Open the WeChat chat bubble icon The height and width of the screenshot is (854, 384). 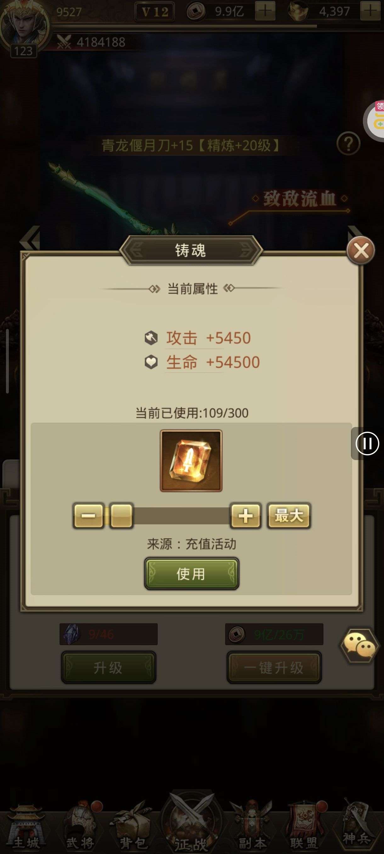(360, 645)
